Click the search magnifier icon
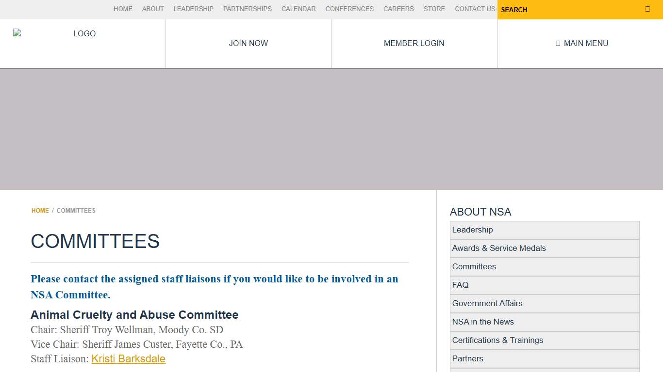663x372 pixels. pos(647,9)
